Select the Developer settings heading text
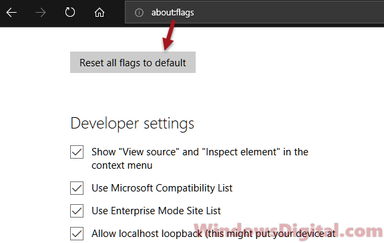Viewport: 384px width, 243px height. [x=132, y=123]
